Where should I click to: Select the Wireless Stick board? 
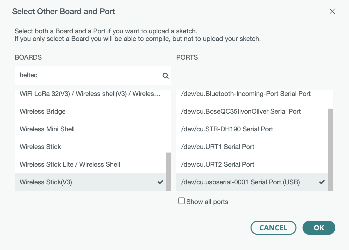pos(40,147)
